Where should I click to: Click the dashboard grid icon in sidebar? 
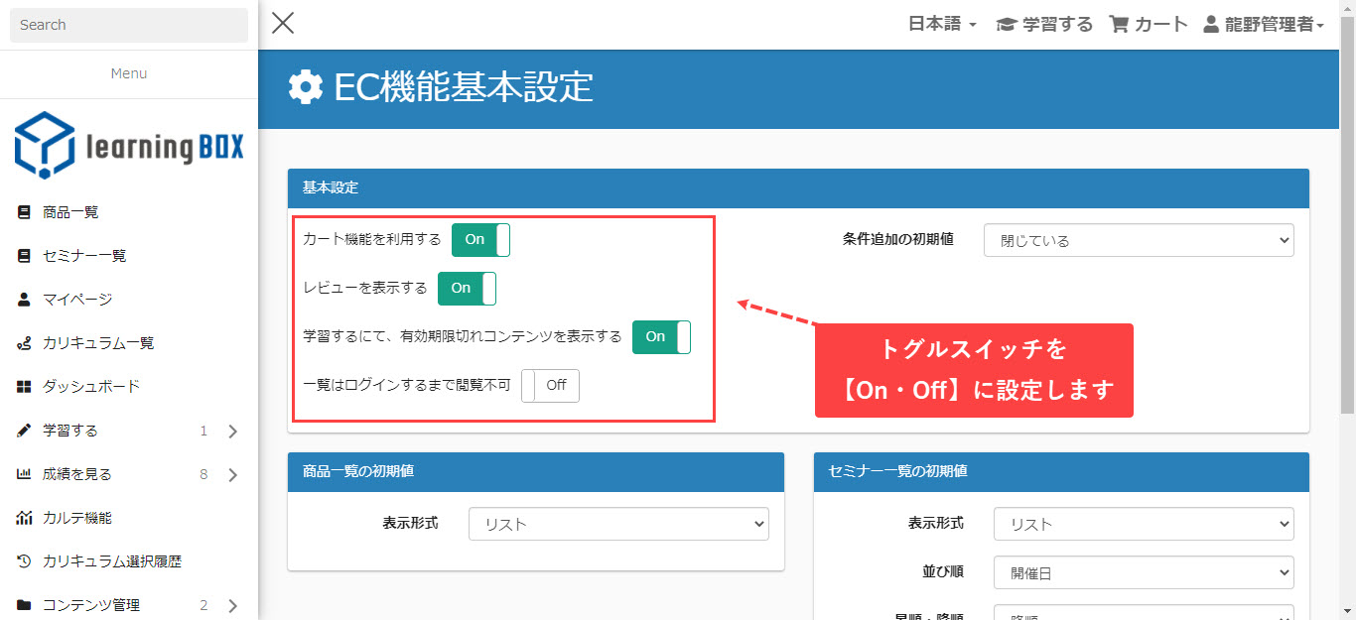tap(25, 387)
